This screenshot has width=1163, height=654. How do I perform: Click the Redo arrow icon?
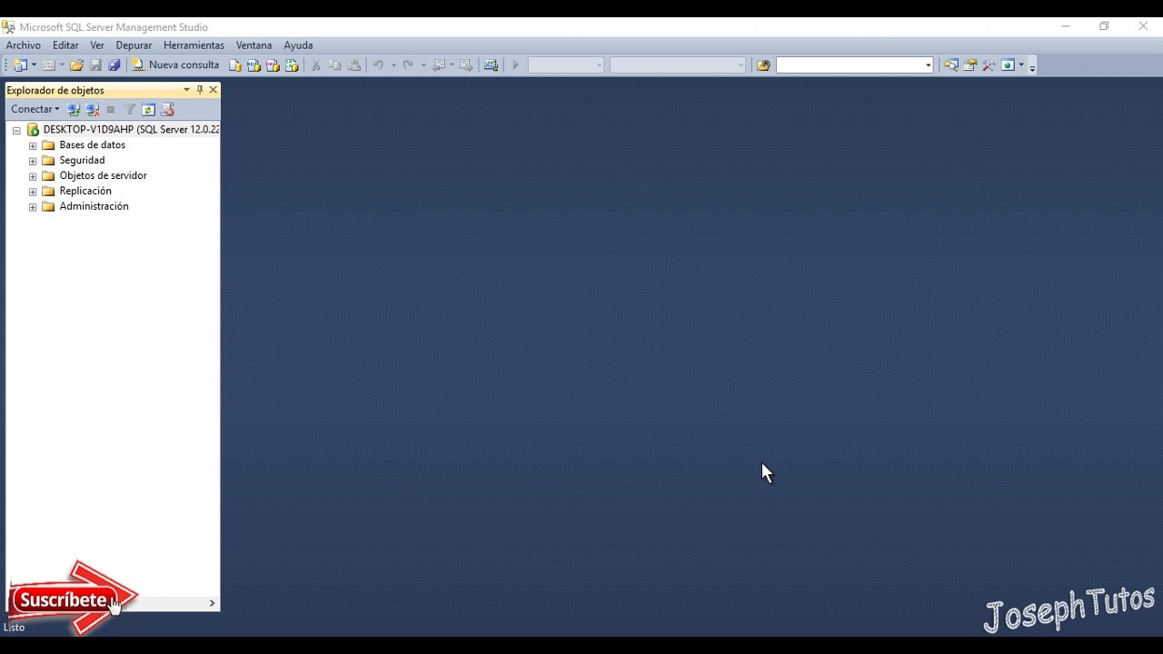[x=409, y=65]
